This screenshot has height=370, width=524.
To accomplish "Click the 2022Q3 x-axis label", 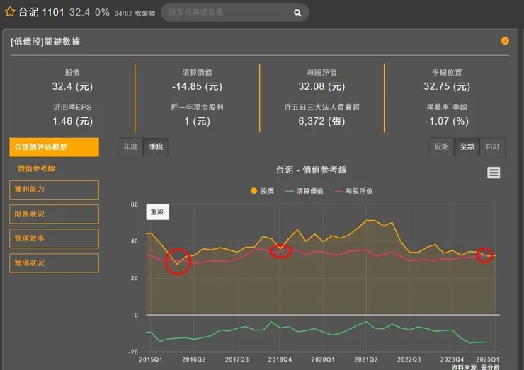I will [x=409, y=359].
